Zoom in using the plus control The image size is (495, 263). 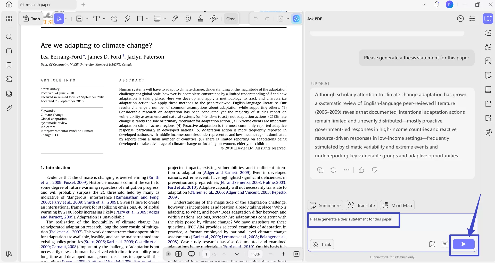pos(284,254)
